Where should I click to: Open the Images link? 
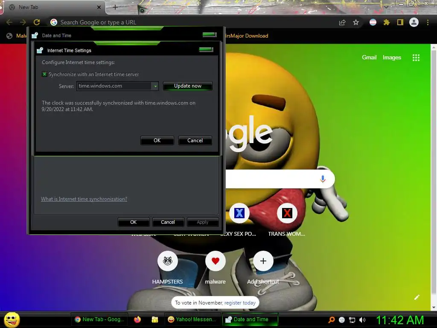(392, 58)
